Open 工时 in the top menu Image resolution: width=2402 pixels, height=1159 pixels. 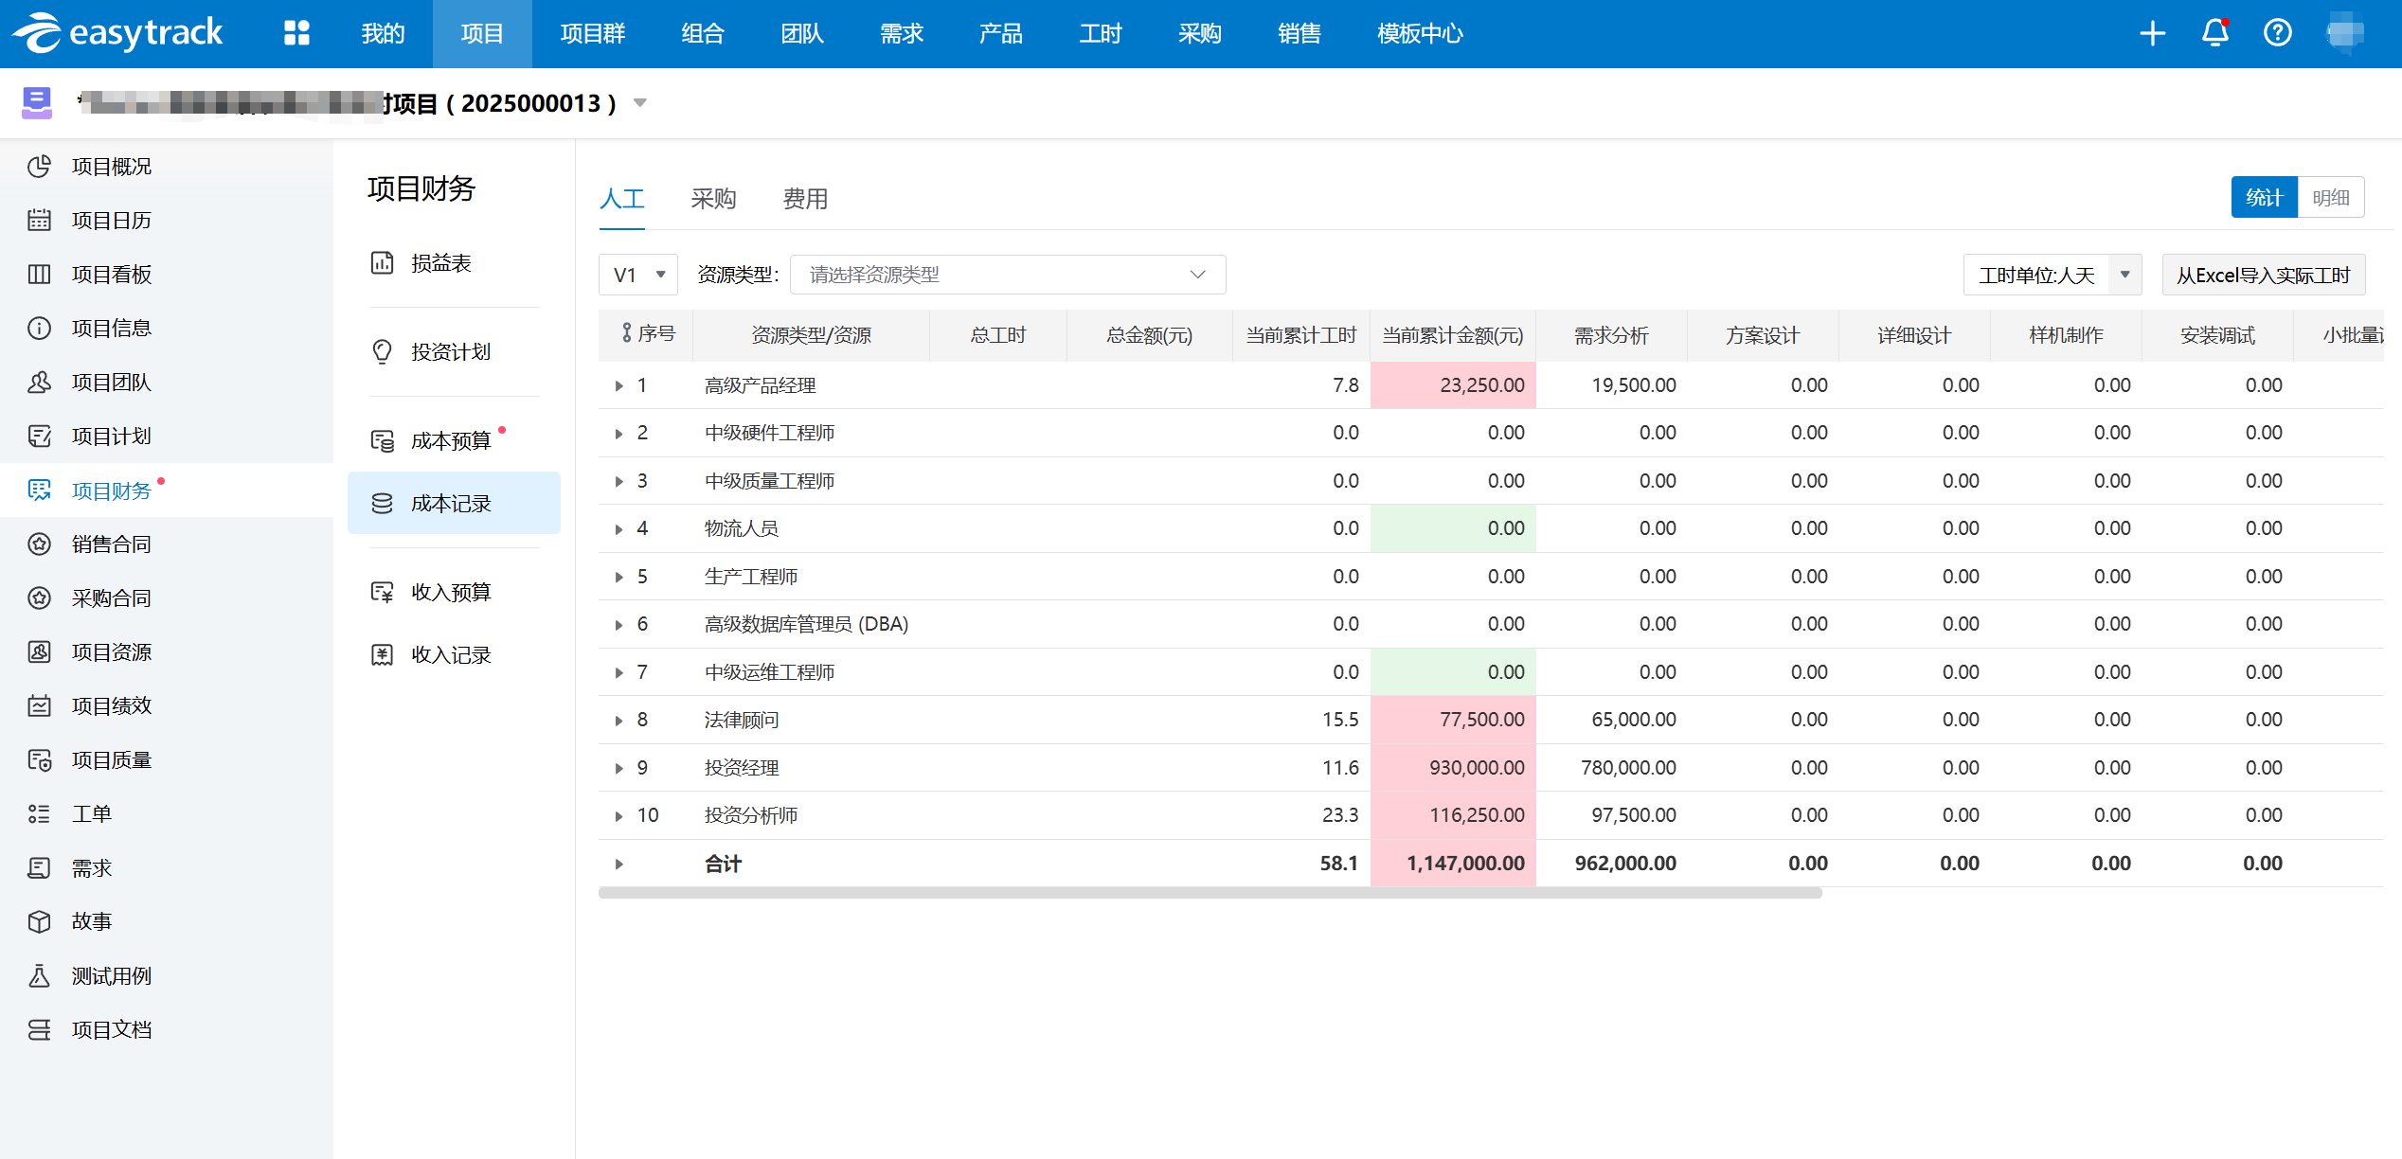(x=1100, y=33)
